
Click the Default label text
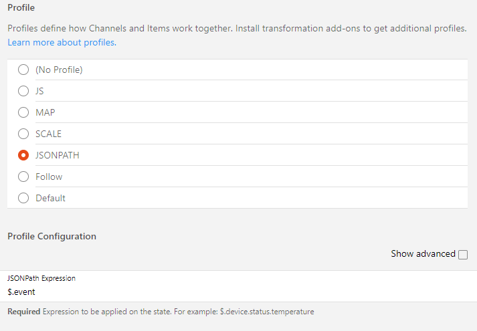[x=50, y=198]
